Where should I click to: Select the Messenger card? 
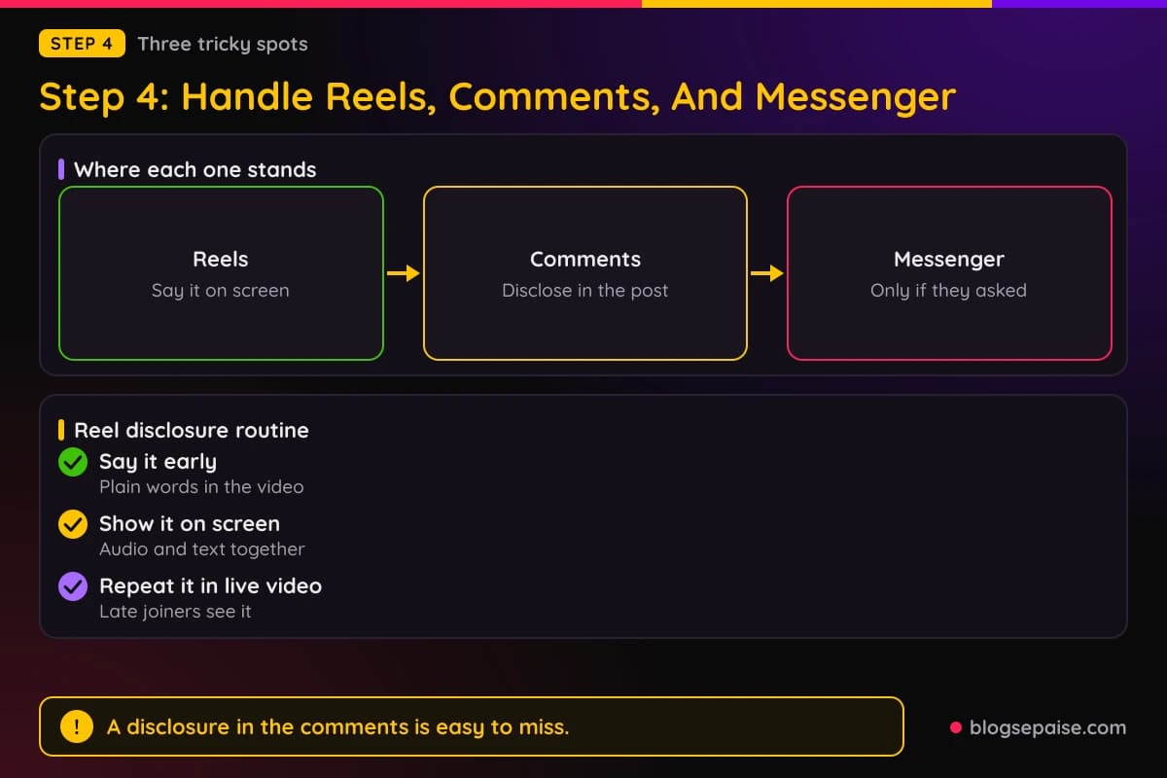[x=949, y=273]
